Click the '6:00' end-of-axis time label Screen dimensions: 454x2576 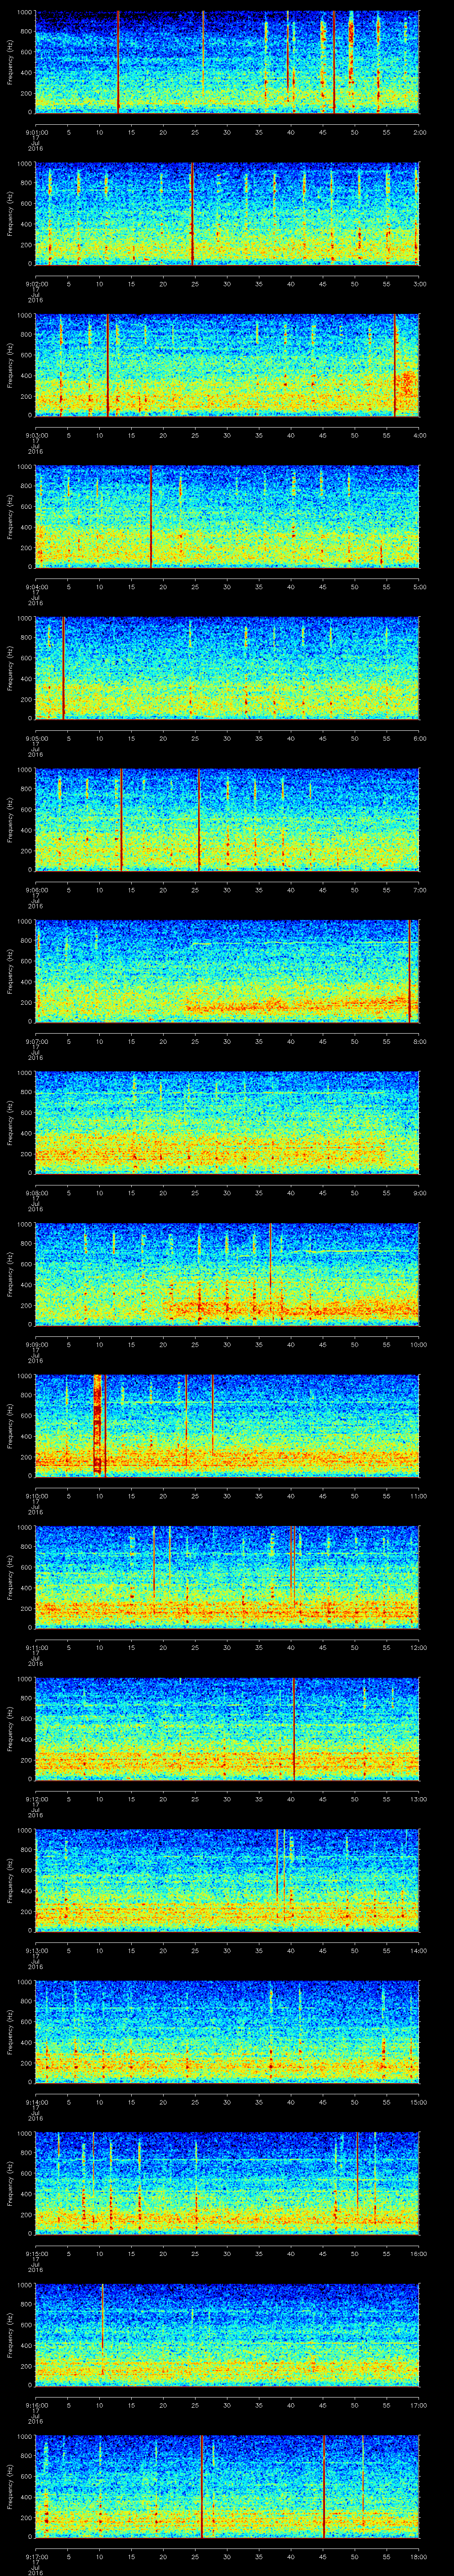pyautogui.click(x=420, y=738)
